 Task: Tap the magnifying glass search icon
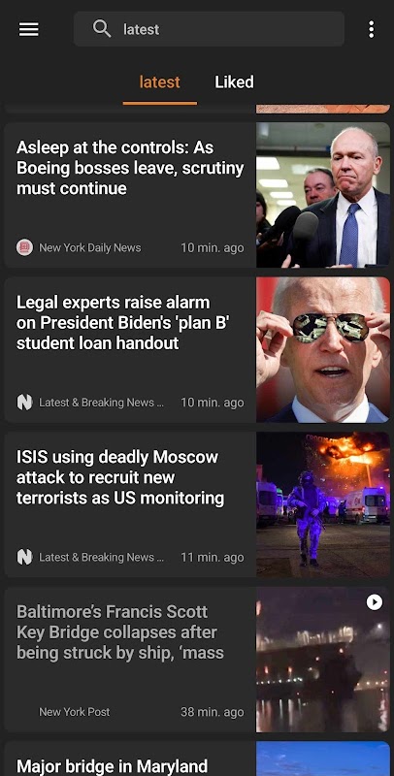coord(102,29)
